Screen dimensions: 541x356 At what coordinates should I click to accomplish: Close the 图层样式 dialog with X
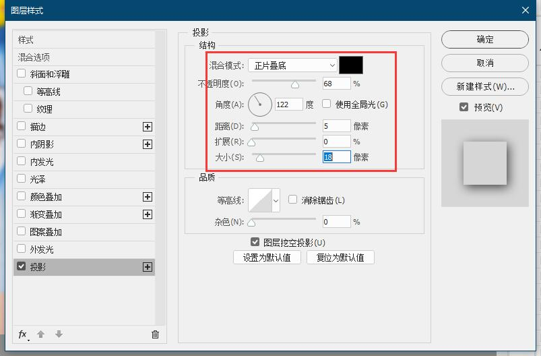click(526, 10)
